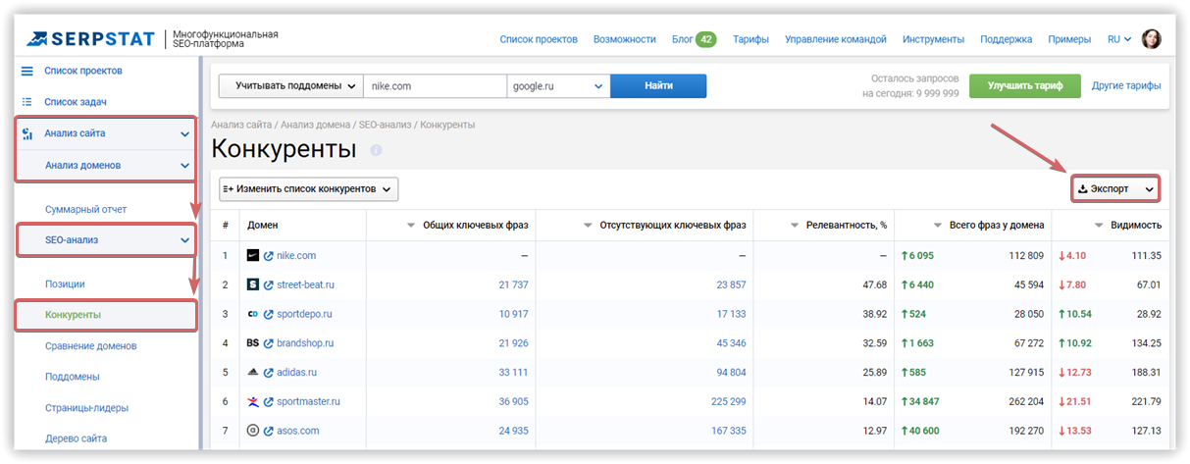Click the asos favicon in row 7
The image size is (1190, 464).
[x=253, y=431]
